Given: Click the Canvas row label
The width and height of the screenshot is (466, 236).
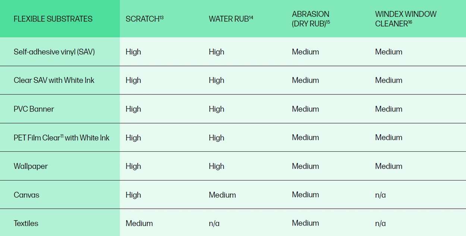Looking at the screenshot, I should click(26, 195).
